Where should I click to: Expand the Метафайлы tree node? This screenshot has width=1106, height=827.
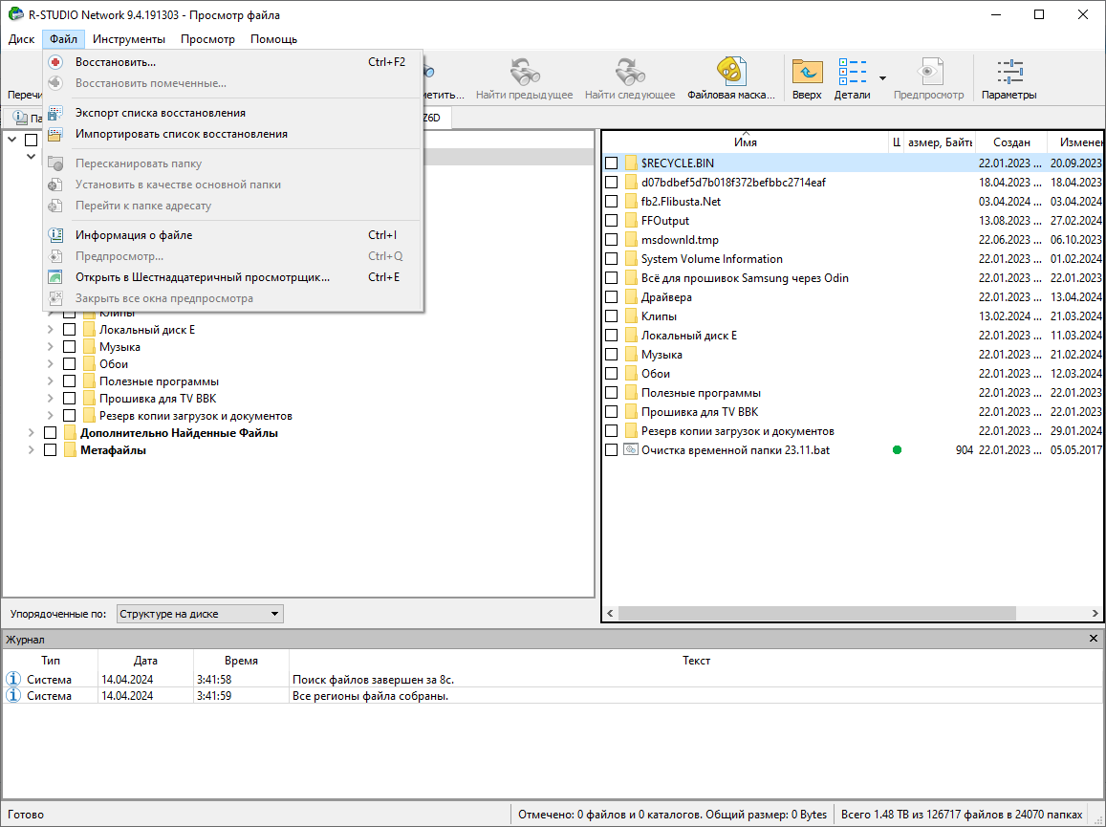point(32,450)
